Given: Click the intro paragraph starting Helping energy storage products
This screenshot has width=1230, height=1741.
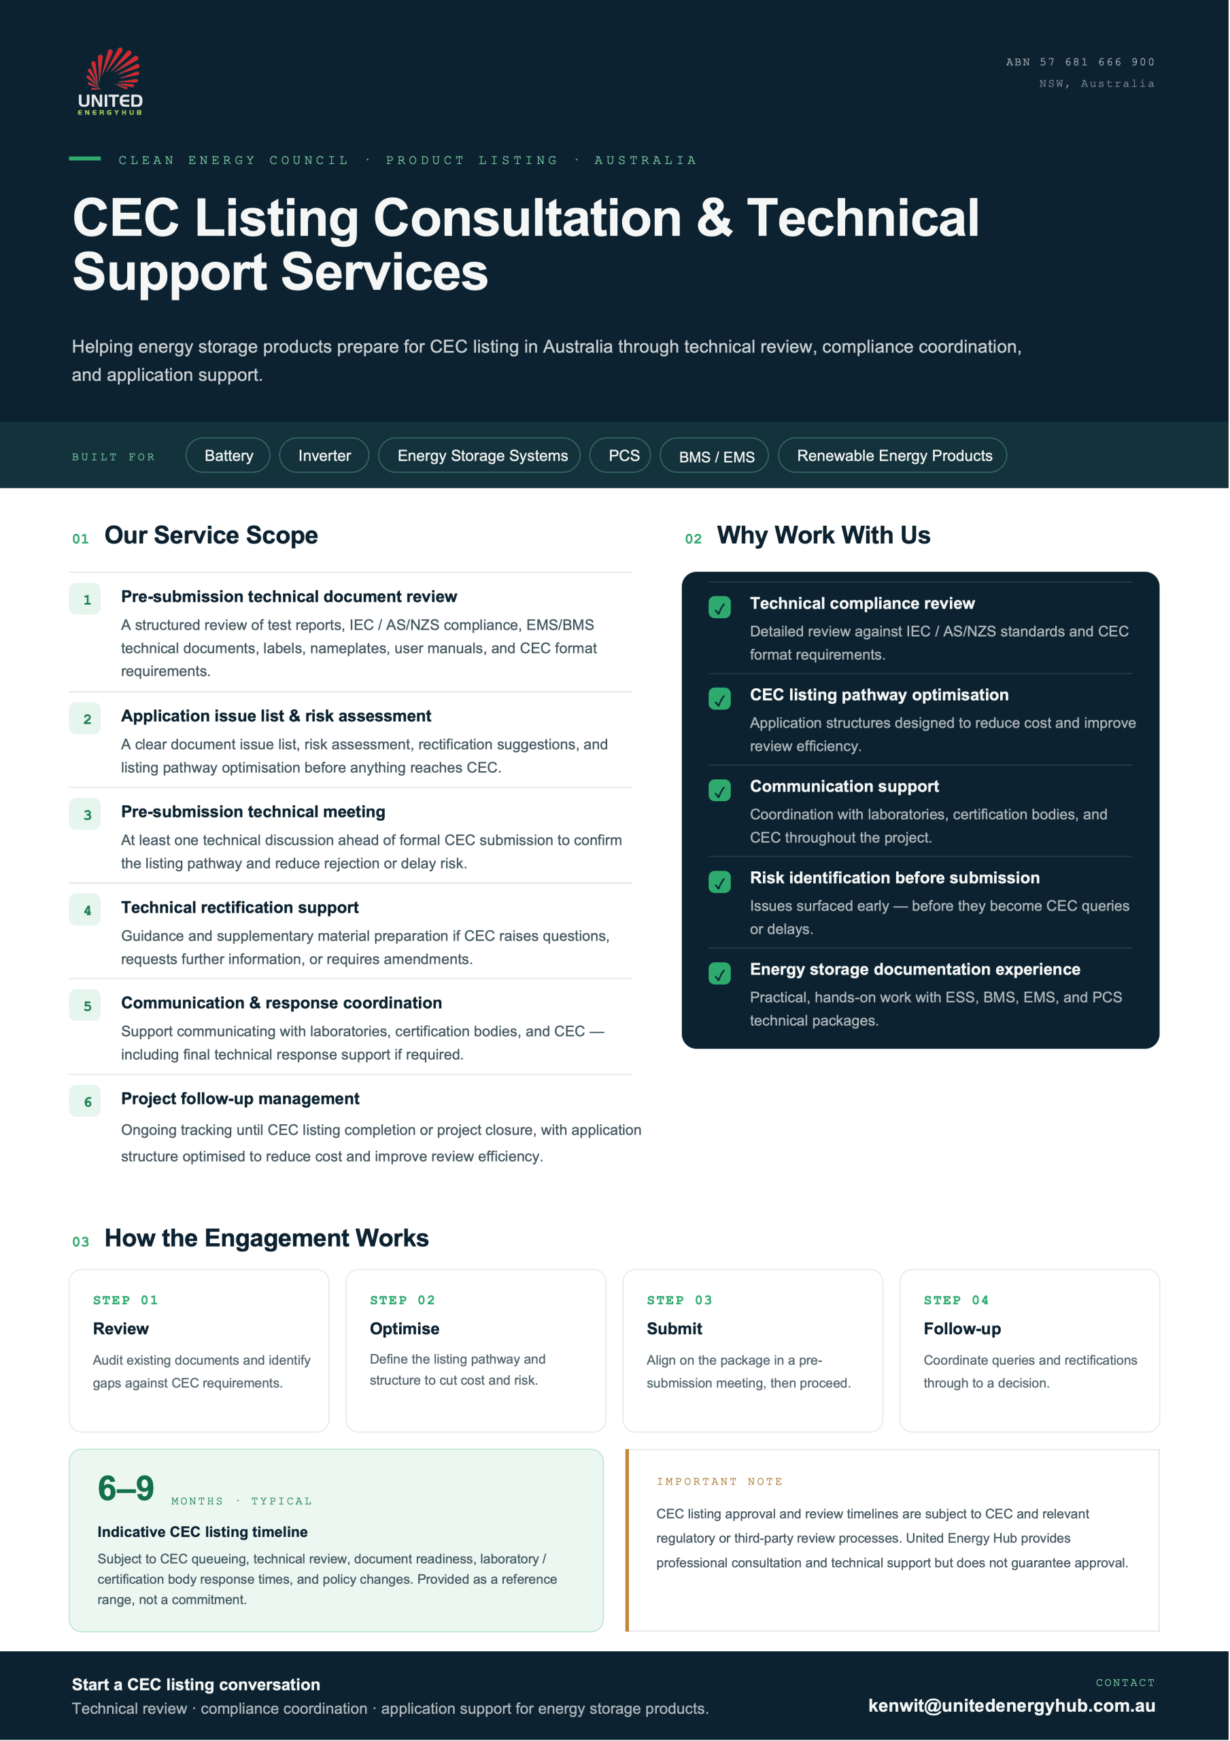Looking at the screenshot, I should point(546,361).
